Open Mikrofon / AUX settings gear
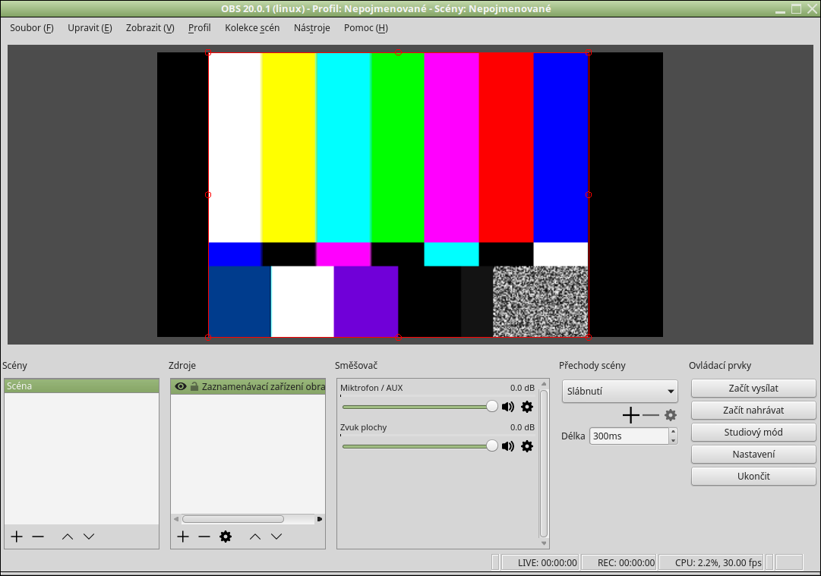The width and height of the screenshot is (821, 576). tap(527, 407)
